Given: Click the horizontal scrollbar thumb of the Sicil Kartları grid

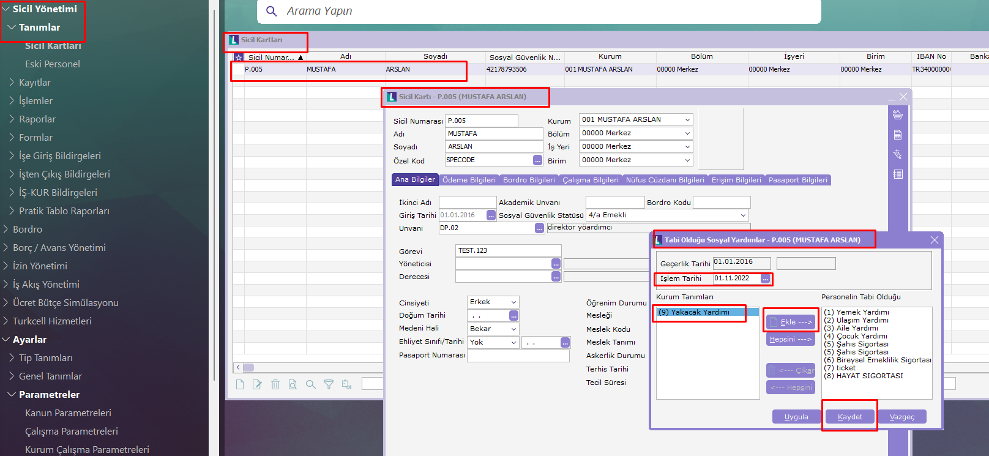Looking at the screenshot, I should [248, 368].
